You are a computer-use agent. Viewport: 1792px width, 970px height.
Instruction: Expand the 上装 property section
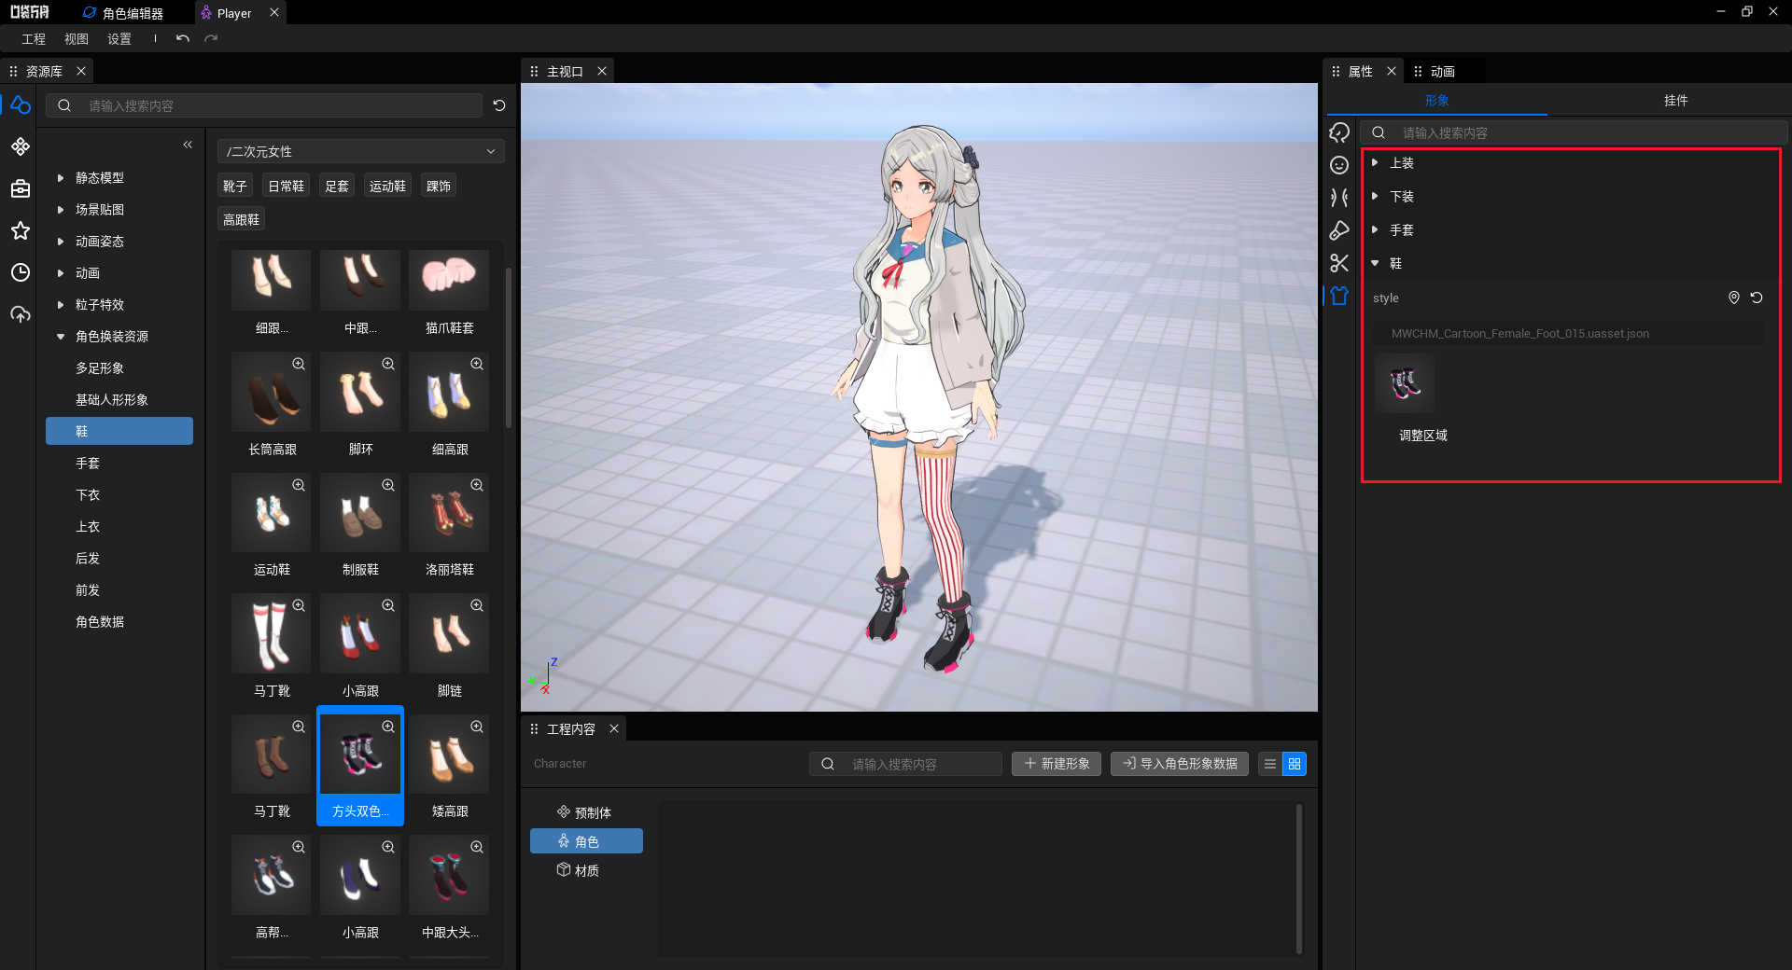coord(1375,162)
